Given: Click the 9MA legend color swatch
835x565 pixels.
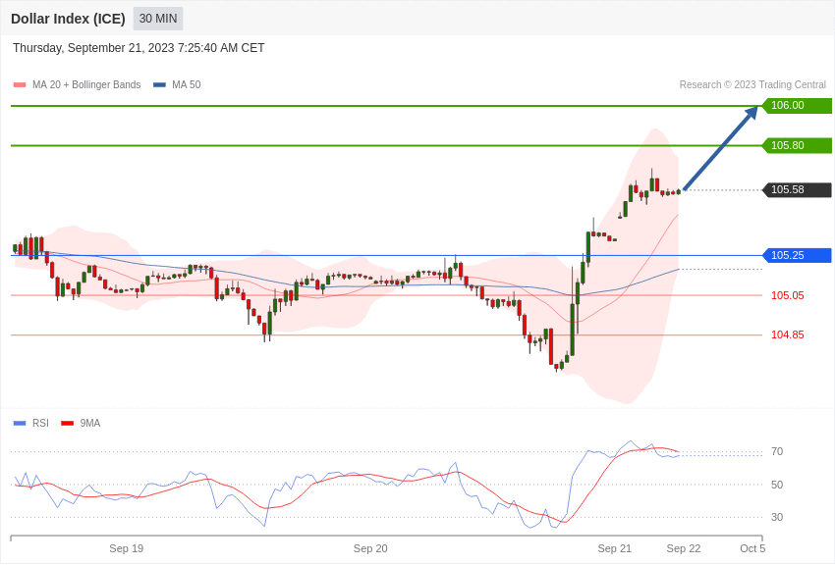Looking at the screenshot, I should click(x=67, y=423).
